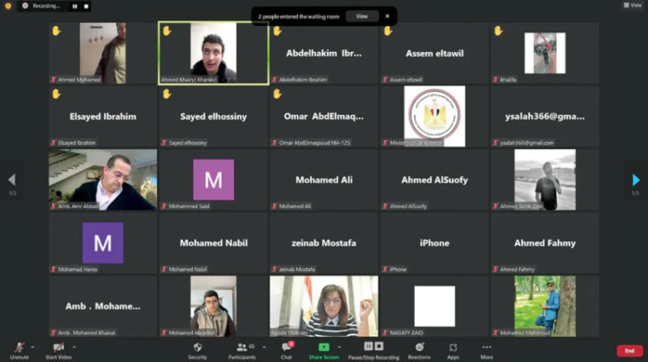Open the Chat icon with notification badge
The height and width of the screenshot is (362, 648).
click(x=285, y=346)
